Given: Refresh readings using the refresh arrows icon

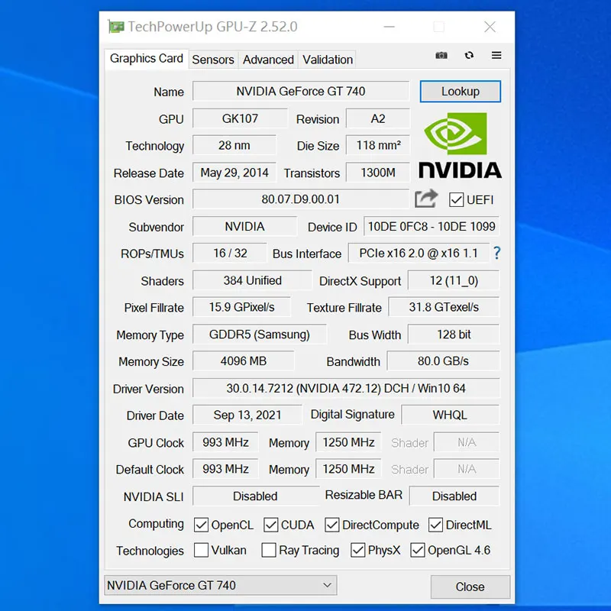Looking at the screenshot, I should pyautogui.click(x=469, y=56).
